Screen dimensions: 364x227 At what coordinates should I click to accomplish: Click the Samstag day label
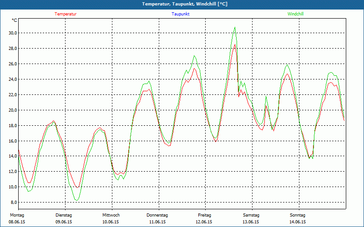point(251,215)
